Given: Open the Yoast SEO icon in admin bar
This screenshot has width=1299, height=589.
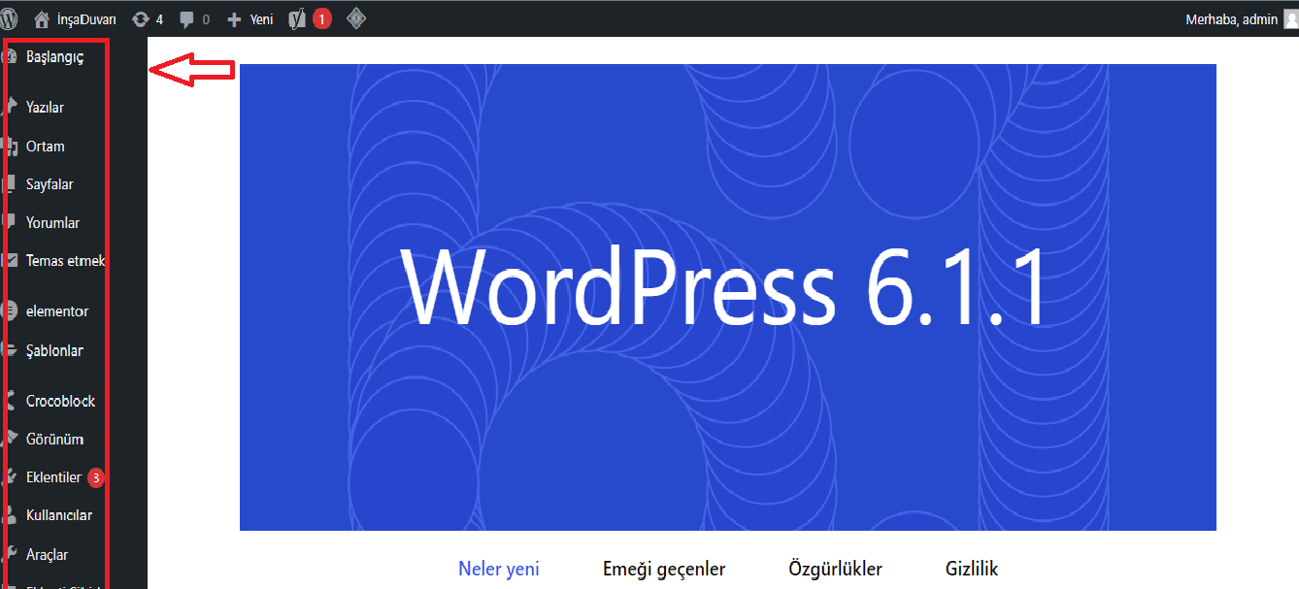Looking at the screenshot, I should (297, 18).
